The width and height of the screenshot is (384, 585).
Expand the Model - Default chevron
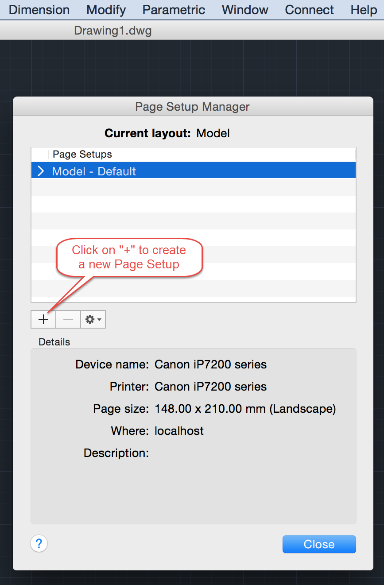(41, 171)
